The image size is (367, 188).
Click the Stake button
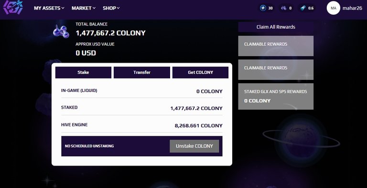coord(83,72)
